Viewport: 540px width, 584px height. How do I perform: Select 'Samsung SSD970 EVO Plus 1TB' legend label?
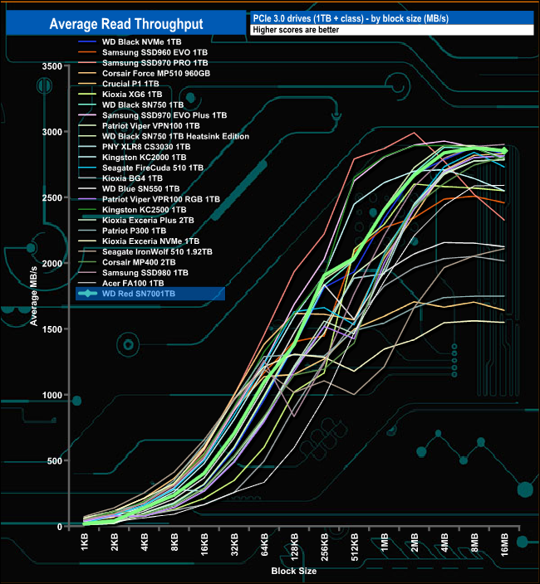pos(164,115)
